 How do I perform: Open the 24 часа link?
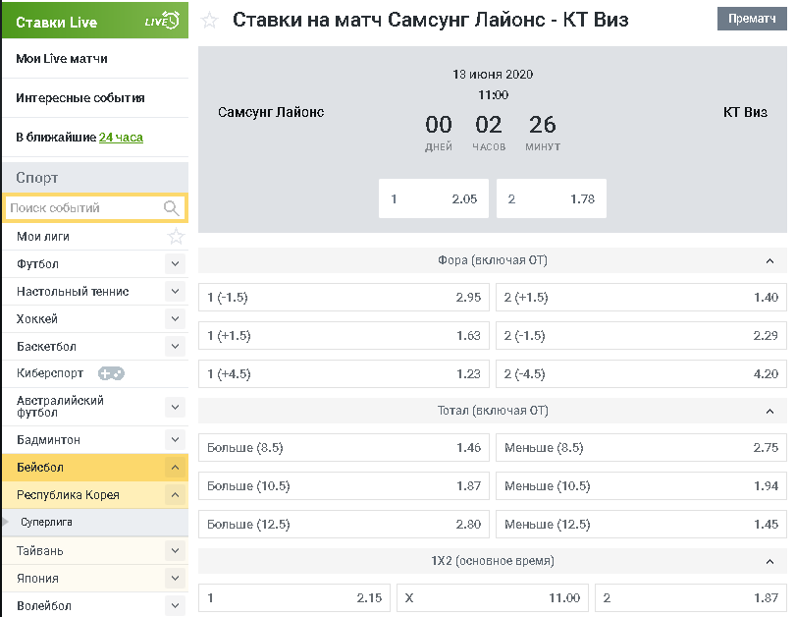[121, 138]
